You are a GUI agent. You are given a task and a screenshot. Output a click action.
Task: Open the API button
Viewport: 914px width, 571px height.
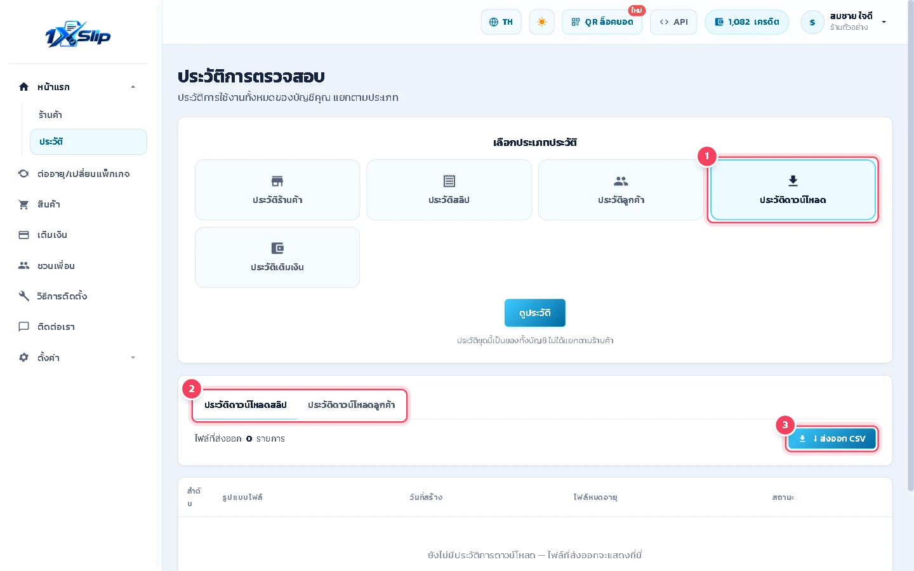click(x=673, y=22)
